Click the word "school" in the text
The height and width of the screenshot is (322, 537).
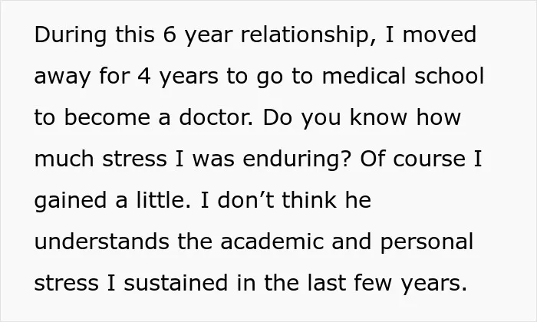(450, 75)
